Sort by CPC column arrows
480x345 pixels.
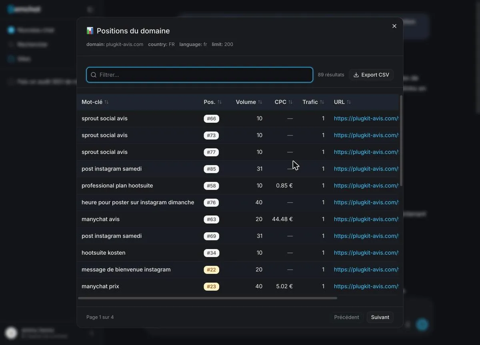click(290, 102)
